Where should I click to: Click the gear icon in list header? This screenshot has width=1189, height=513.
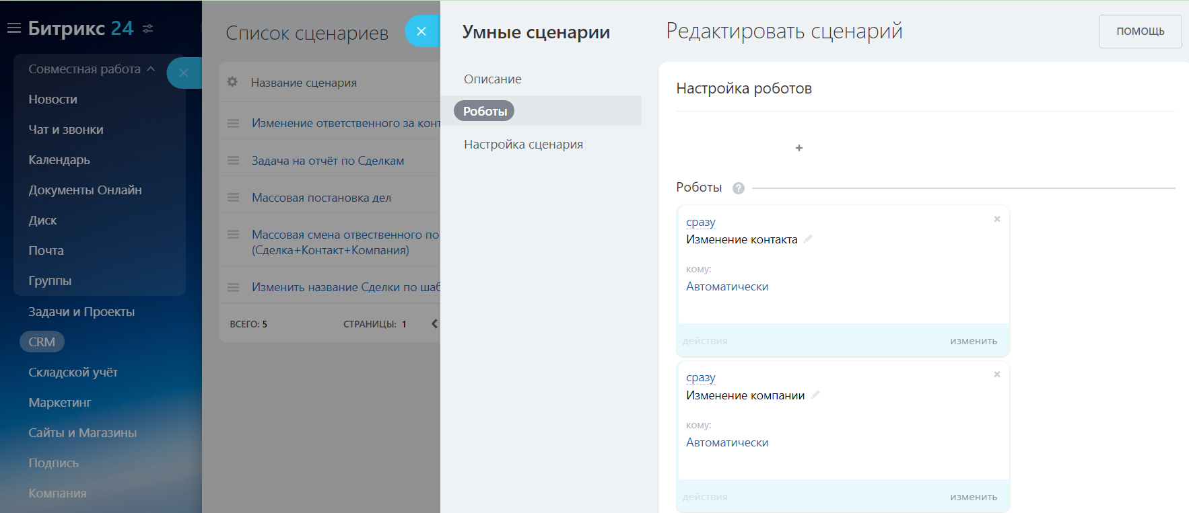232,82
